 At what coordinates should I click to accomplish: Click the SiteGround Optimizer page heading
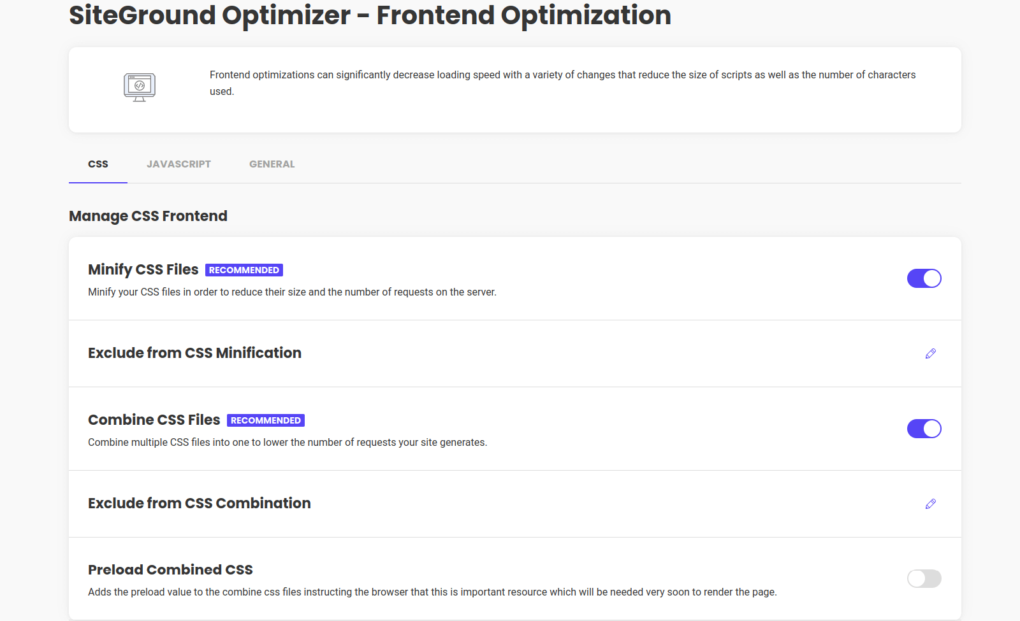370,15
